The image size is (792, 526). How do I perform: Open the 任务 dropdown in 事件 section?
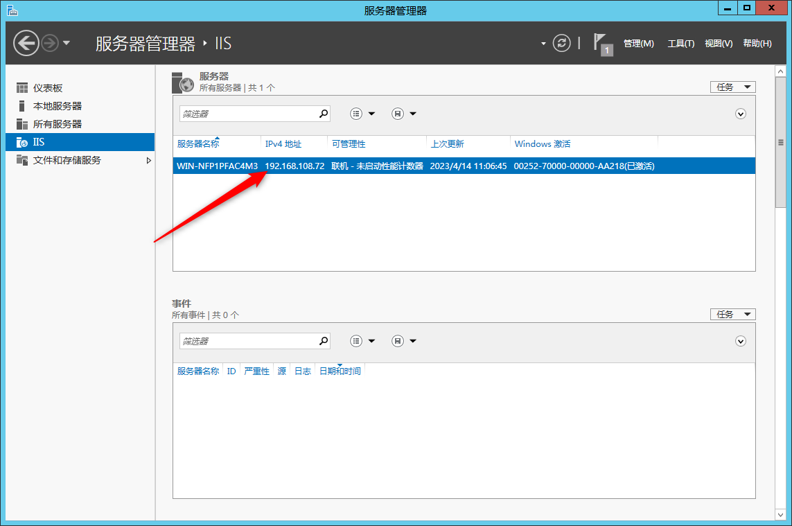pyautogui.click(x=732, y=315)
